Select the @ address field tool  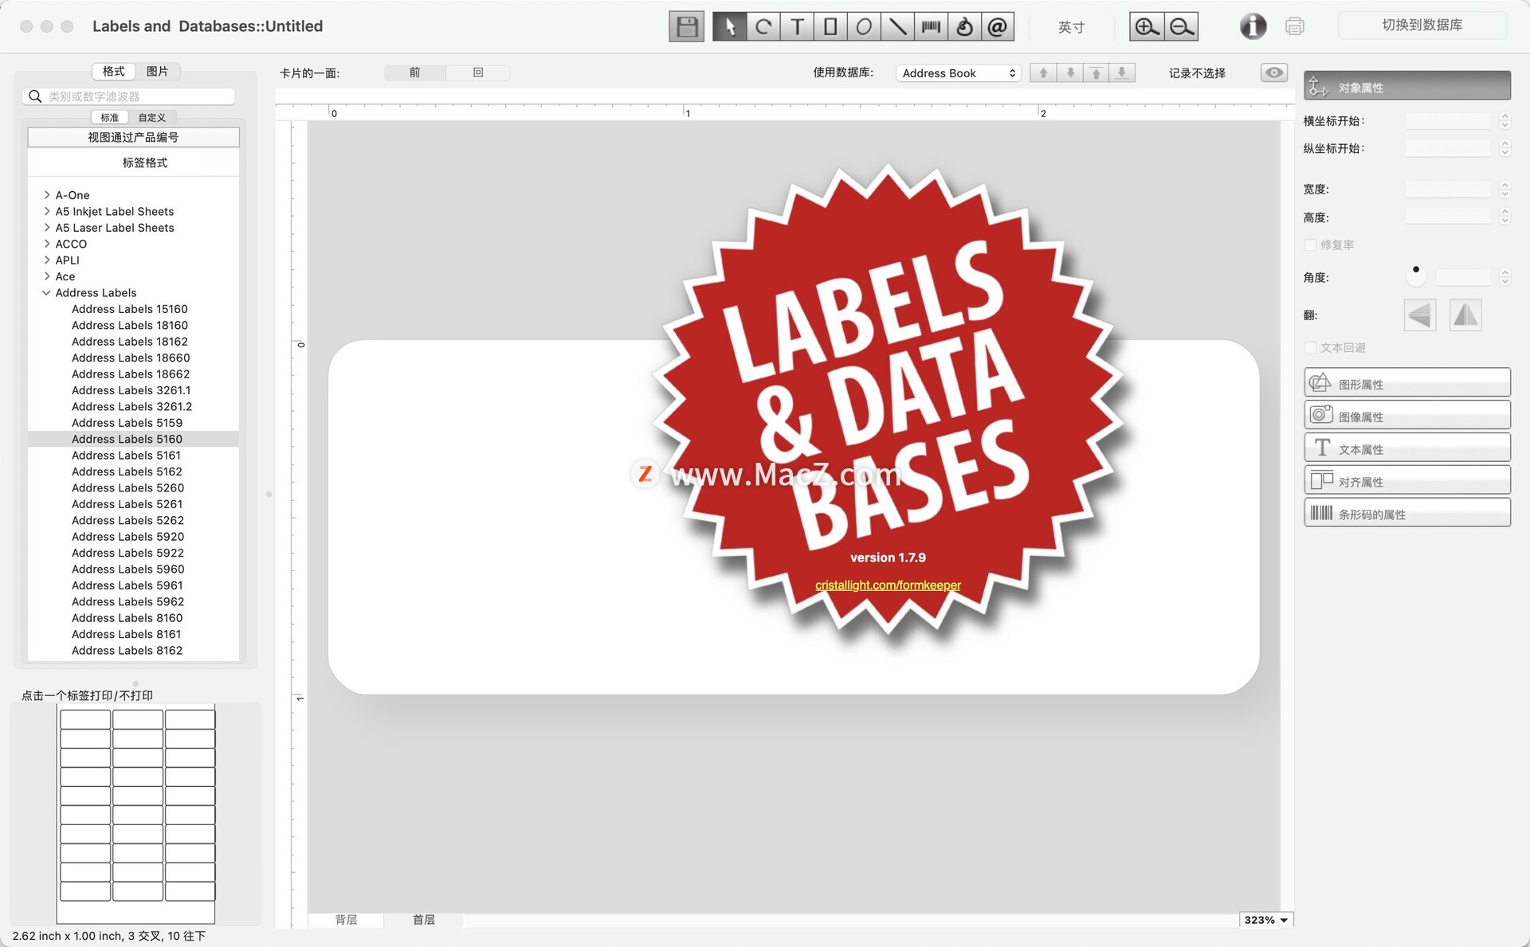998,27
